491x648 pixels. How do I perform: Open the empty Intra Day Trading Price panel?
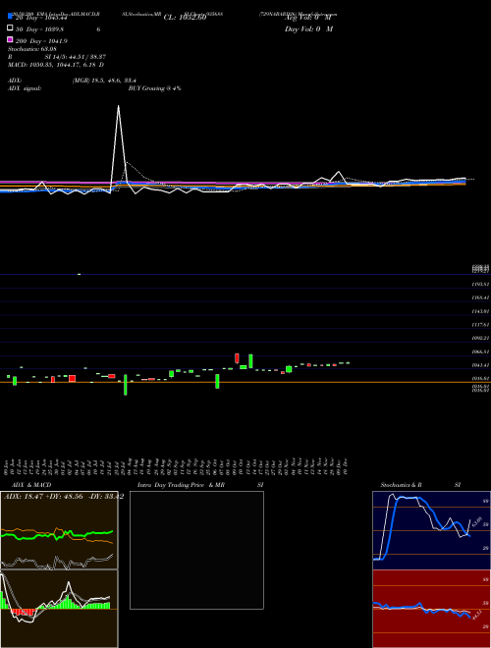(x=196, y=550)
